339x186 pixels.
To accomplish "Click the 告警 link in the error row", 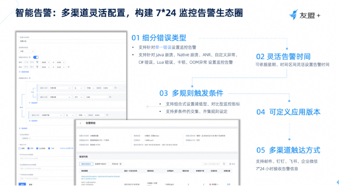I will pos(229,184).
